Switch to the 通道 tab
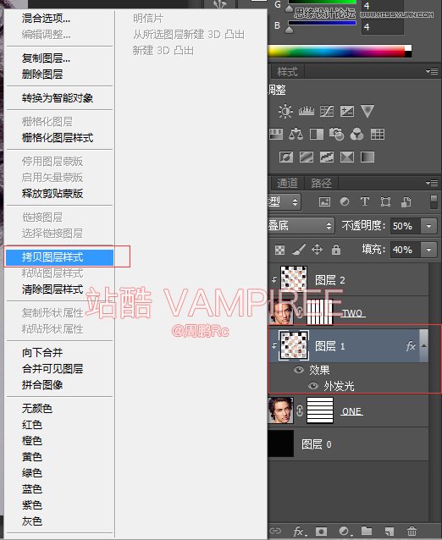The image size is (442, 540). click(287, 183)
